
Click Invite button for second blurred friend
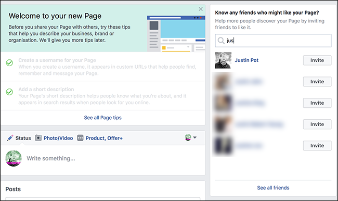[x=317, y=82]
